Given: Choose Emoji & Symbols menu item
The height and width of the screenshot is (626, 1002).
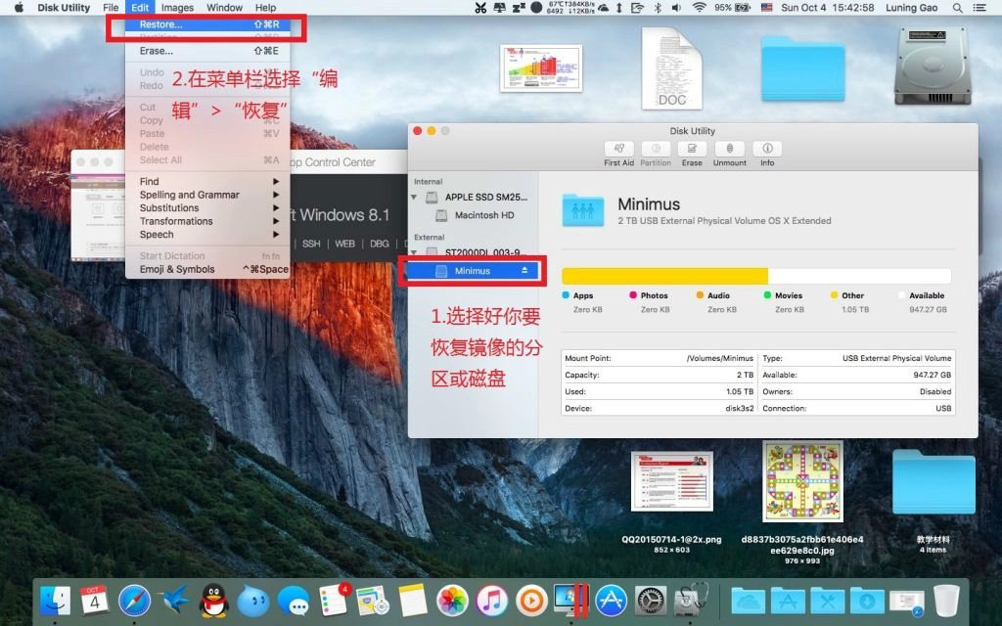Looking at the screenshot, I should (207, 269).
